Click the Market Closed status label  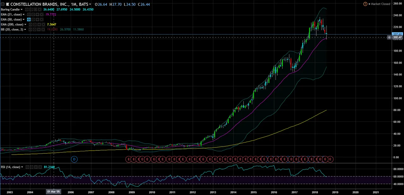point(380,4)
